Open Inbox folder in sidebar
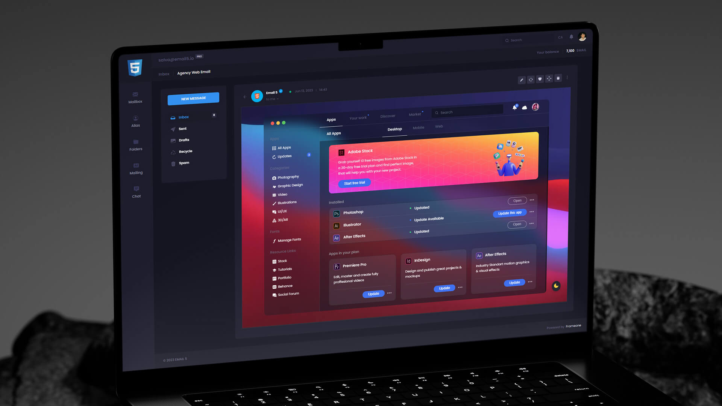Screen dimensions: 722x406 184,117
